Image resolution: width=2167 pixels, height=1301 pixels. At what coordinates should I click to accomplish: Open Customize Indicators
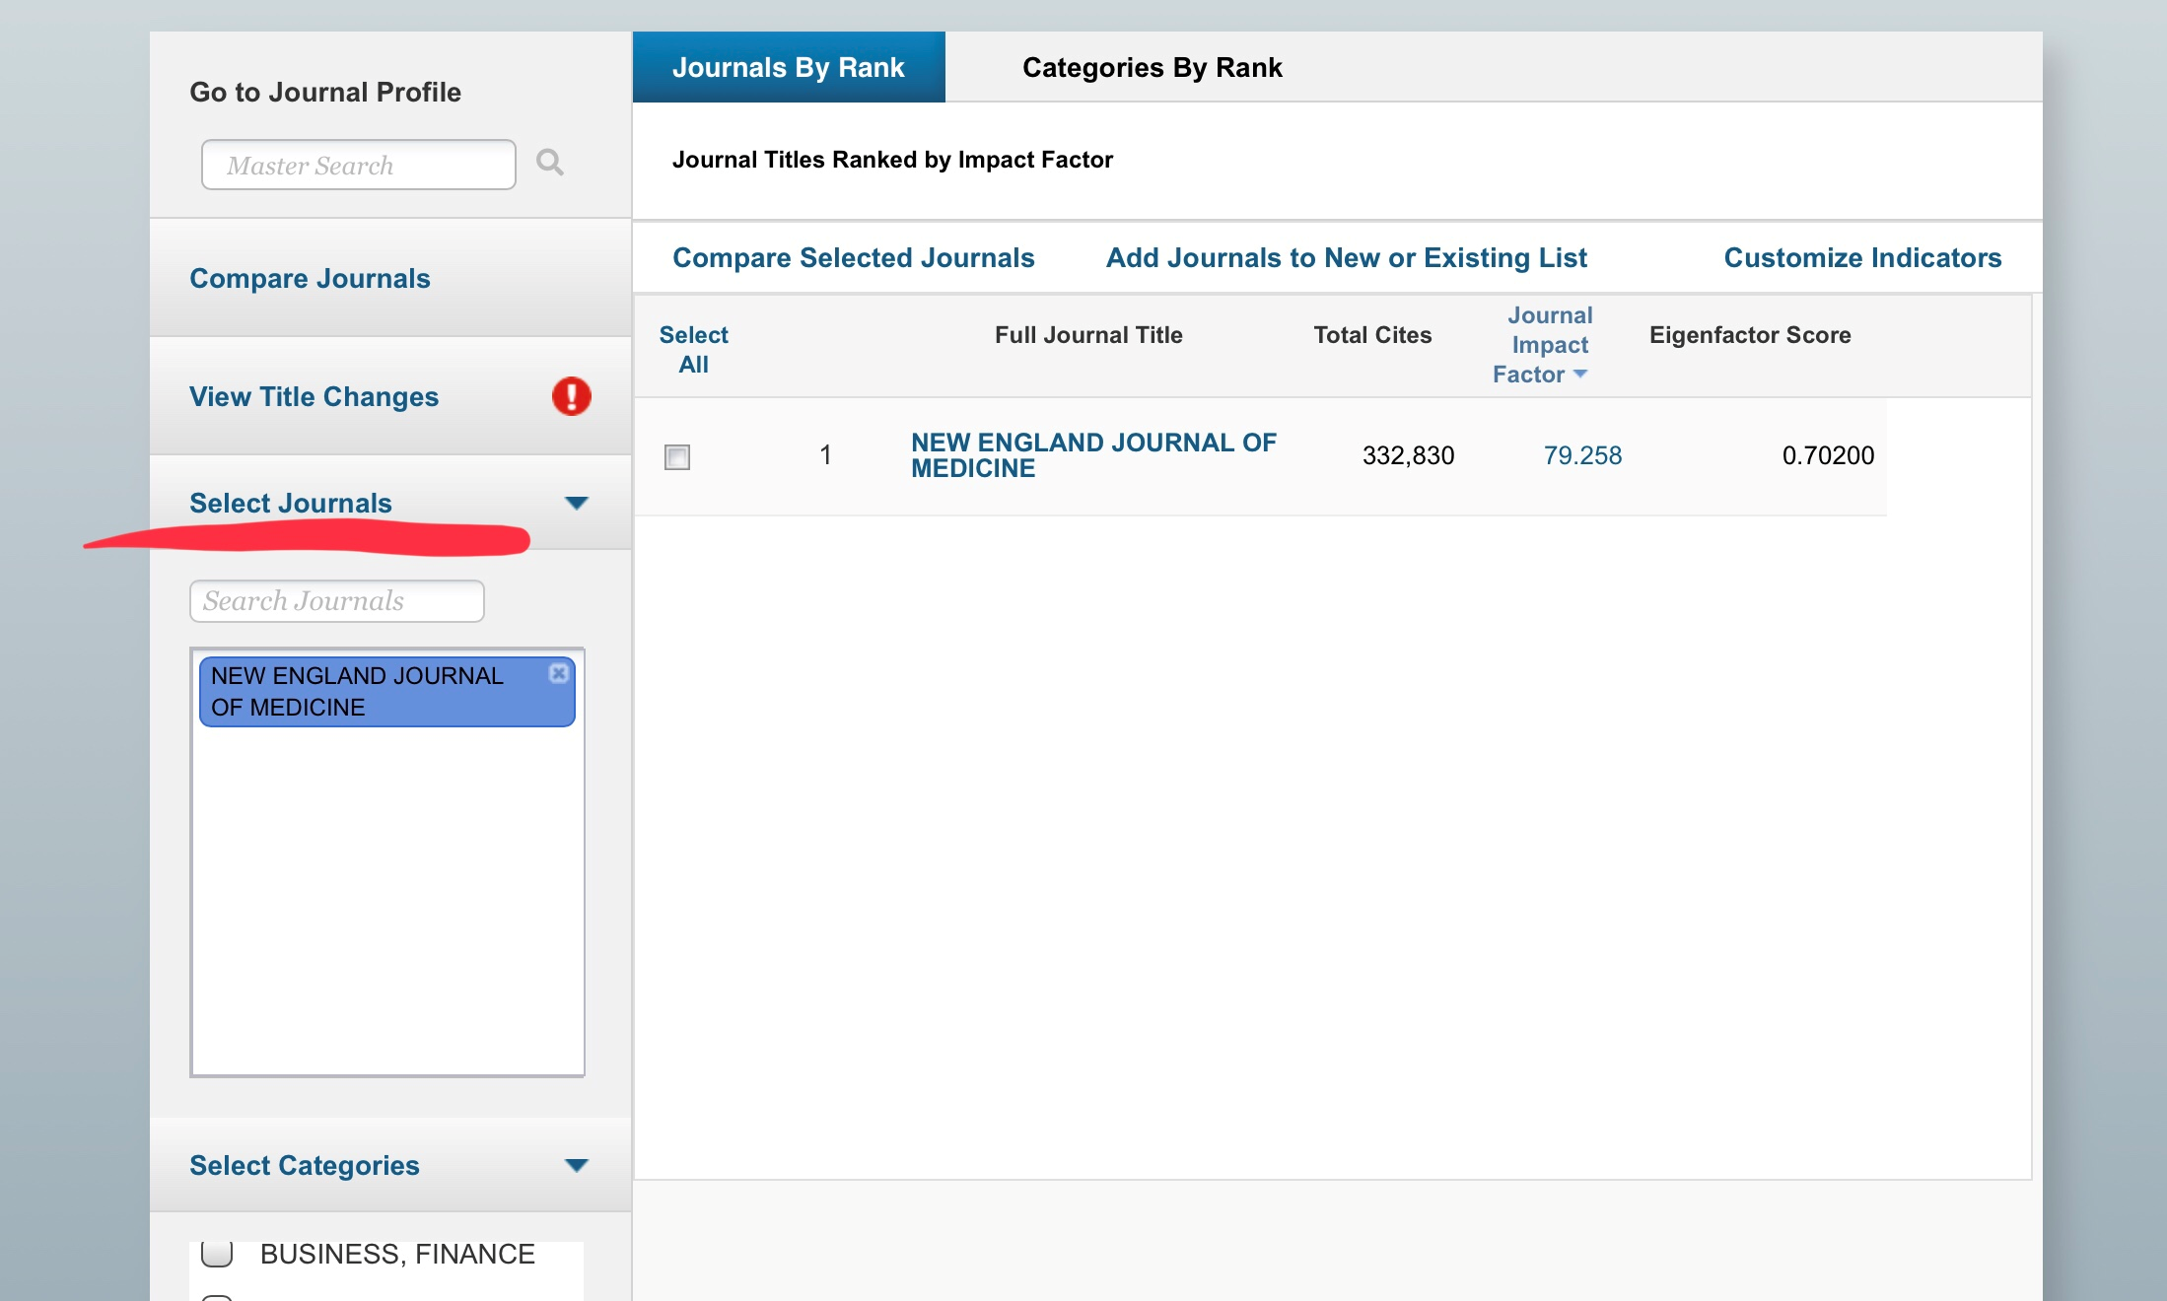point(1861,257)
